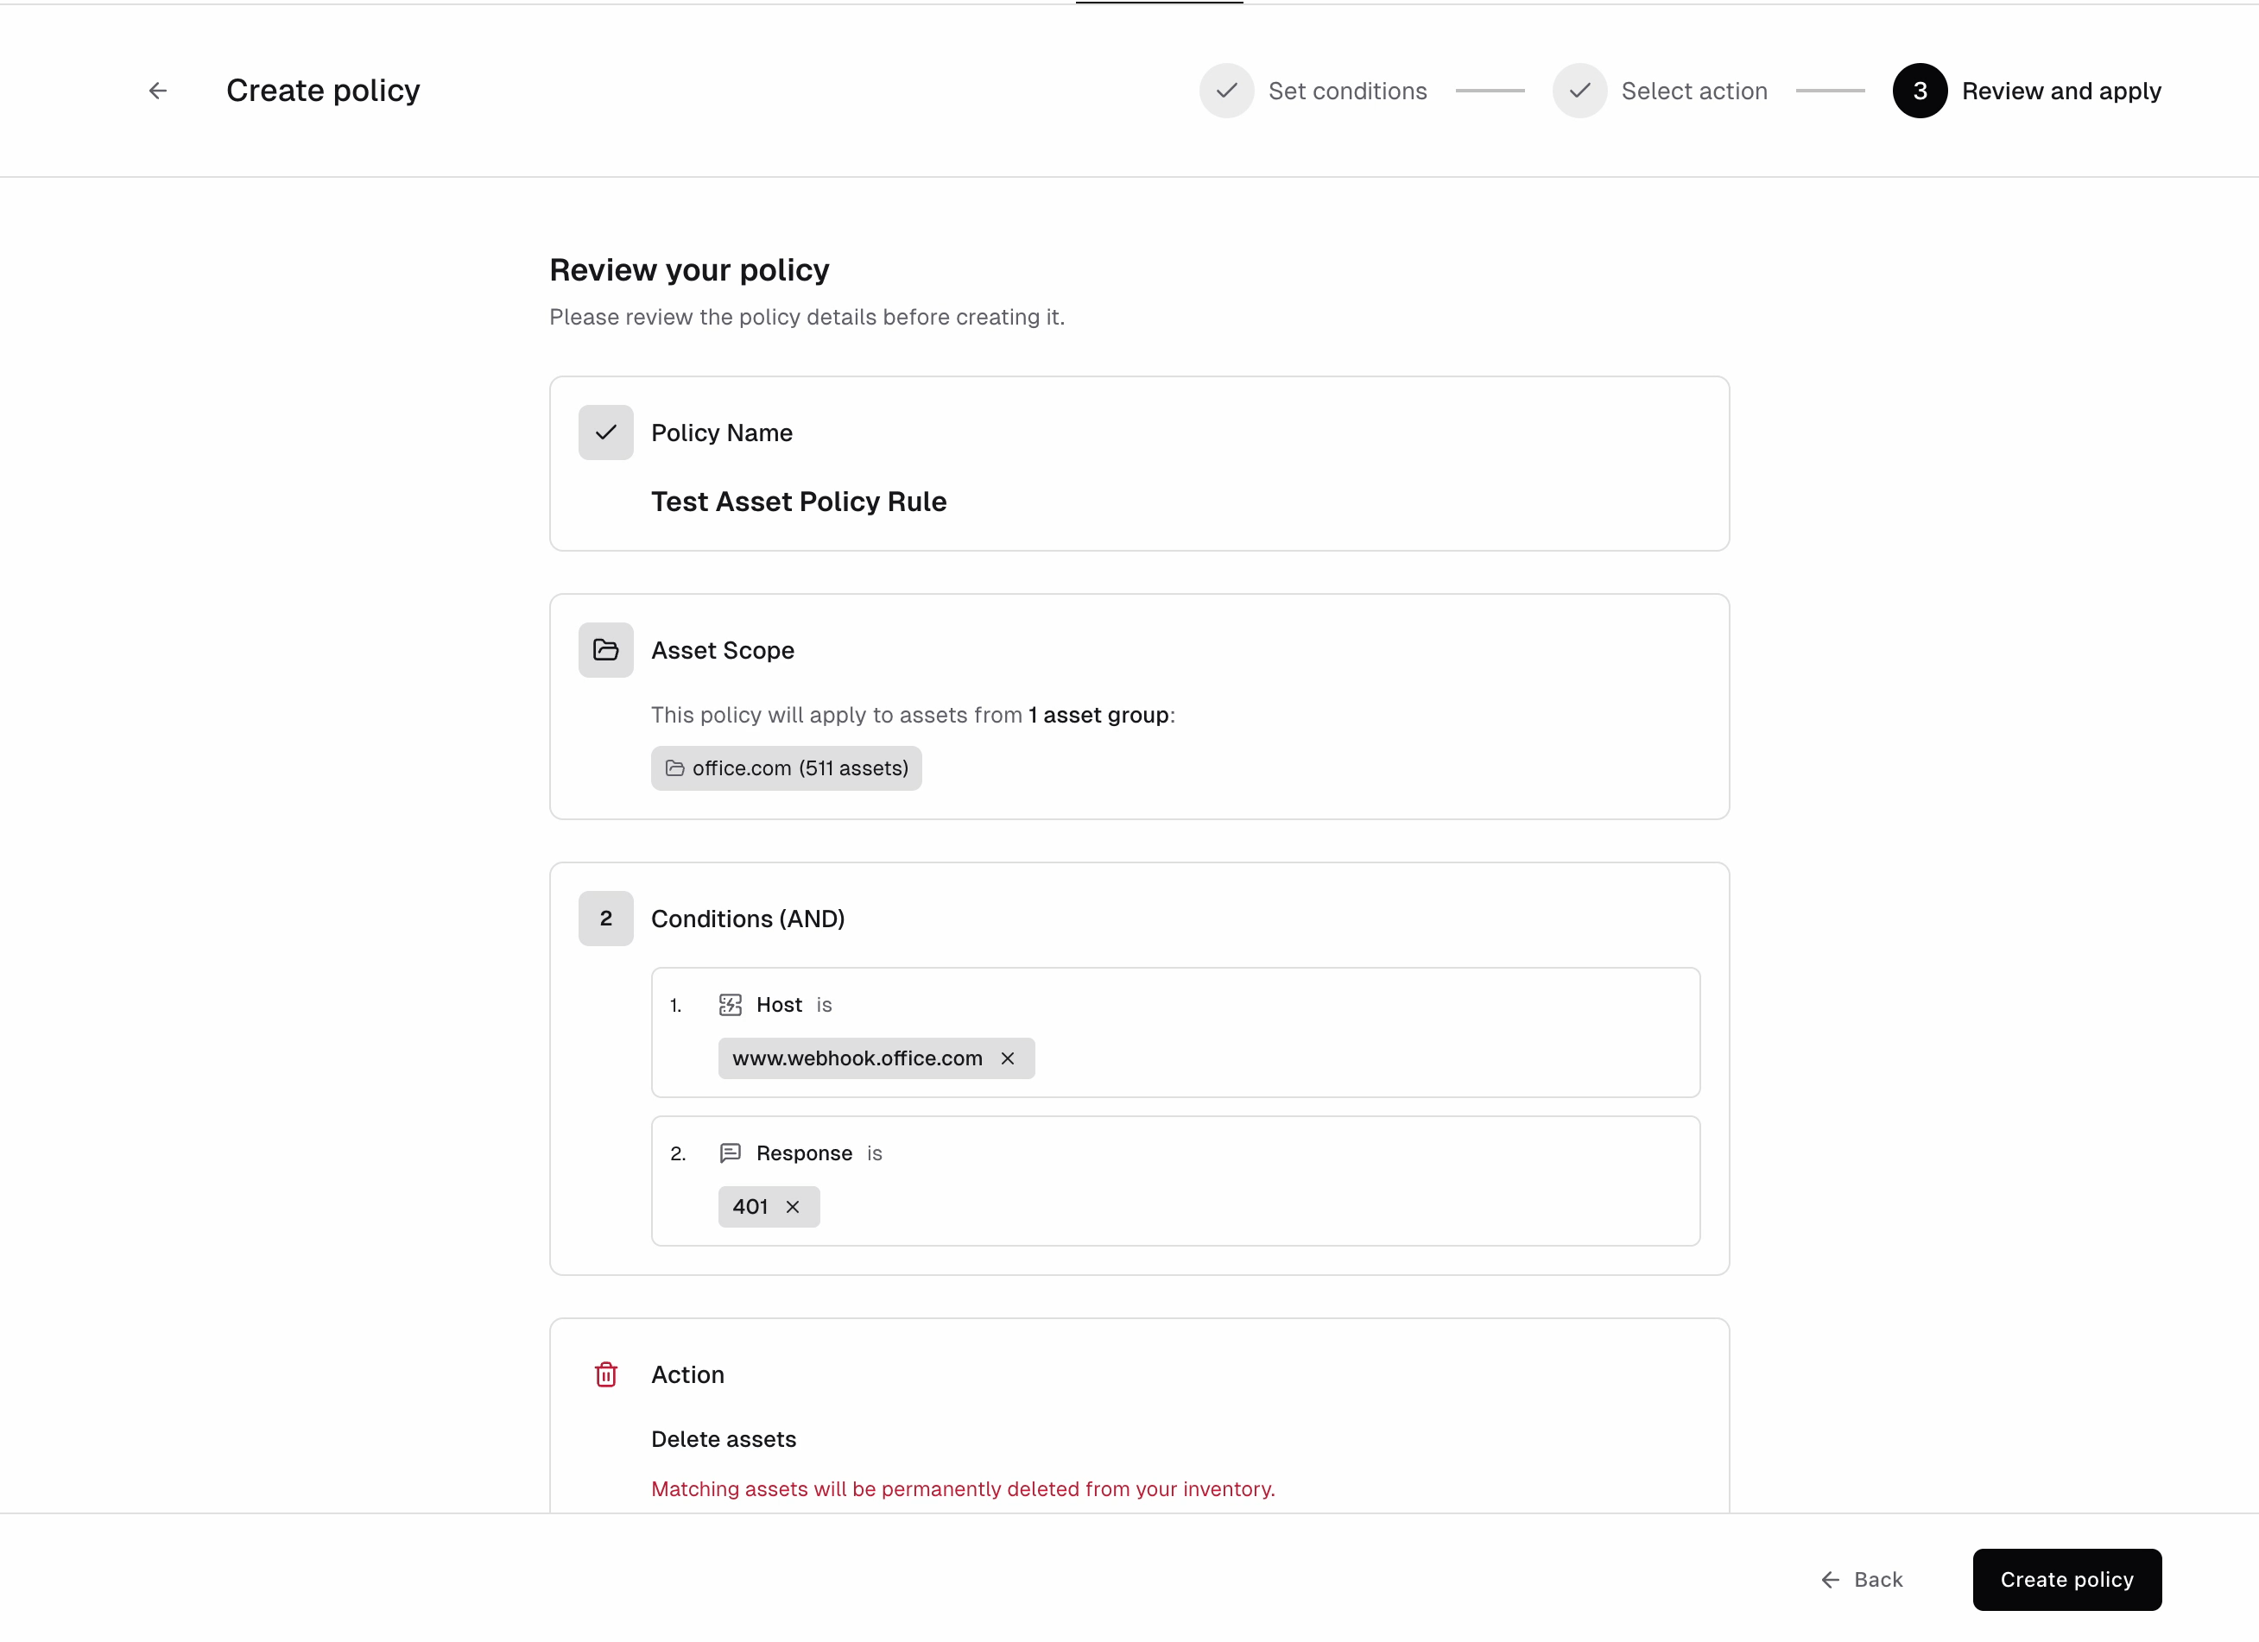Click the Host condition type icon
The image size is (2259, 1642).
click(x=731, y=1004)
